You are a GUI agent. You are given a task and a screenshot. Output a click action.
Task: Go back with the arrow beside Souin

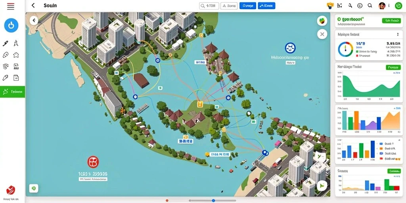[x=33, y=6]
